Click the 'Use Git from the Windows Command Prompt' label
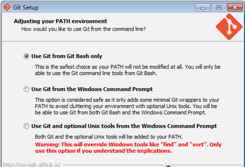The width and height of the screenshot is (245, 167). [92, 89]
